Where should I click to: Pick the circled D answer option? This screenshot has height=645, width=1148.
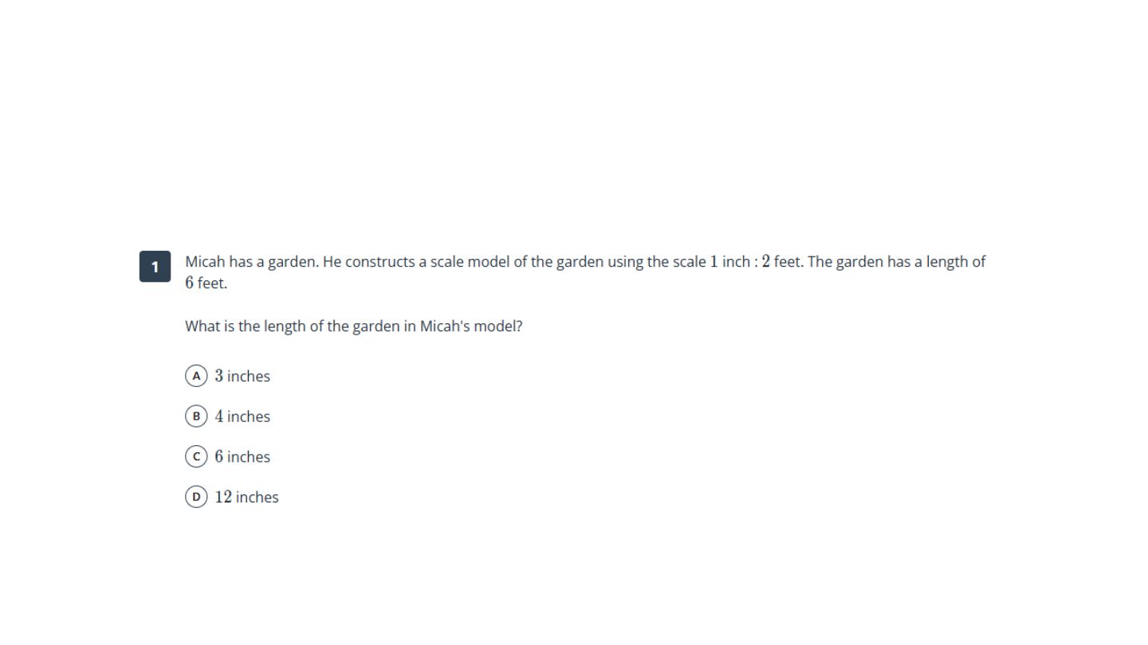tap(196, 497)
